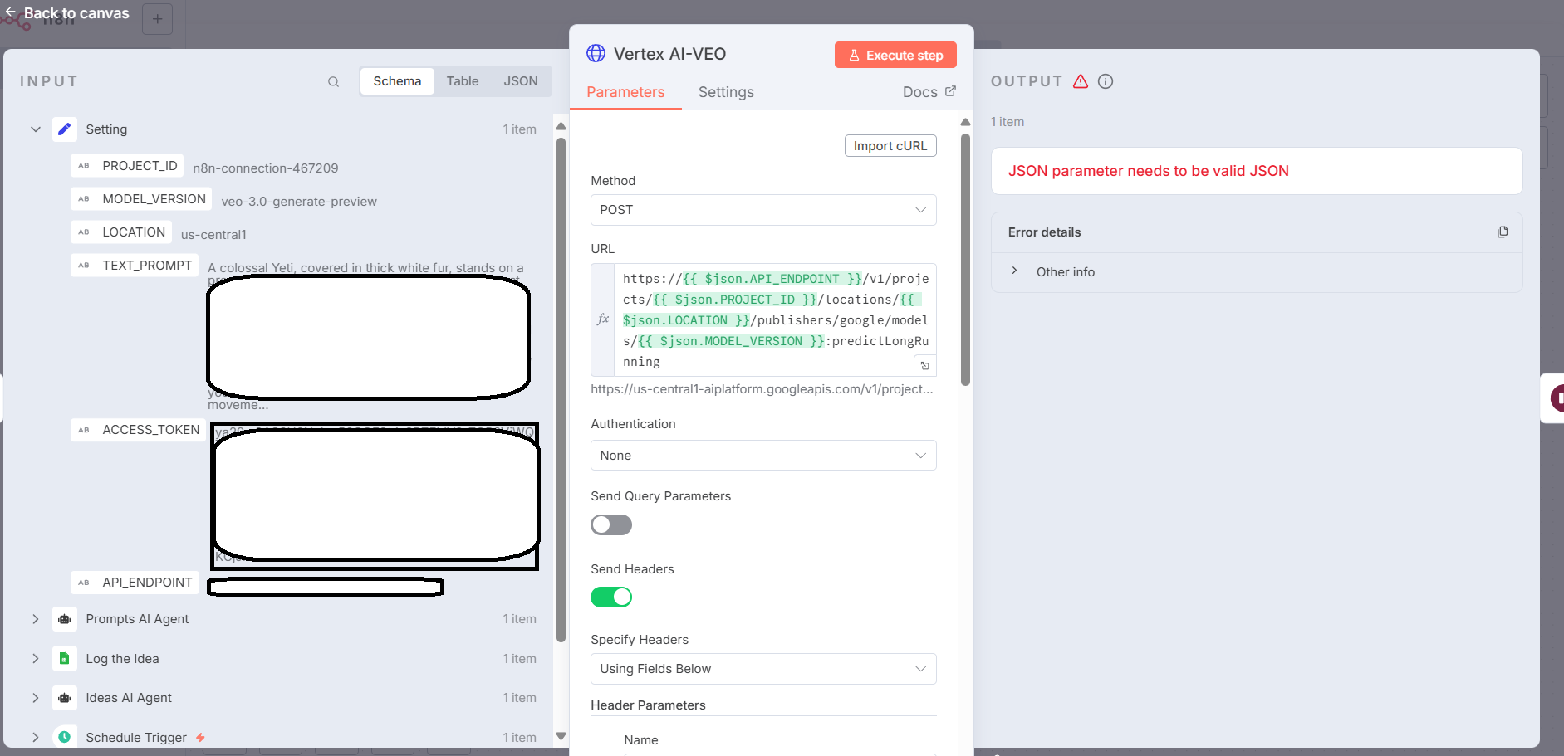Click the LOCATION field label
This screenshot has width=1564, height=756.
click(134, 232)
